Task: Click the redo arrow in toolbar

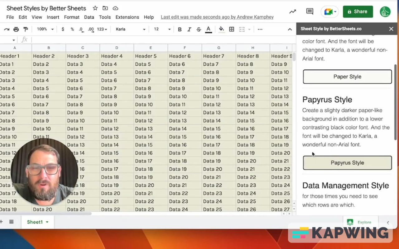Action: coord(7,29)
